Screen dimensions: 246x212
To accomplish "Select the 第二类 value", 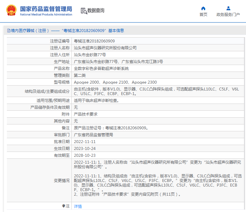I will [x=80, y=75].
